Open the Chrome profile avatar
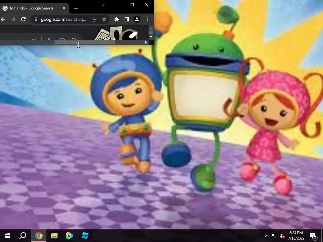323x242 pixels. (137, 19)
